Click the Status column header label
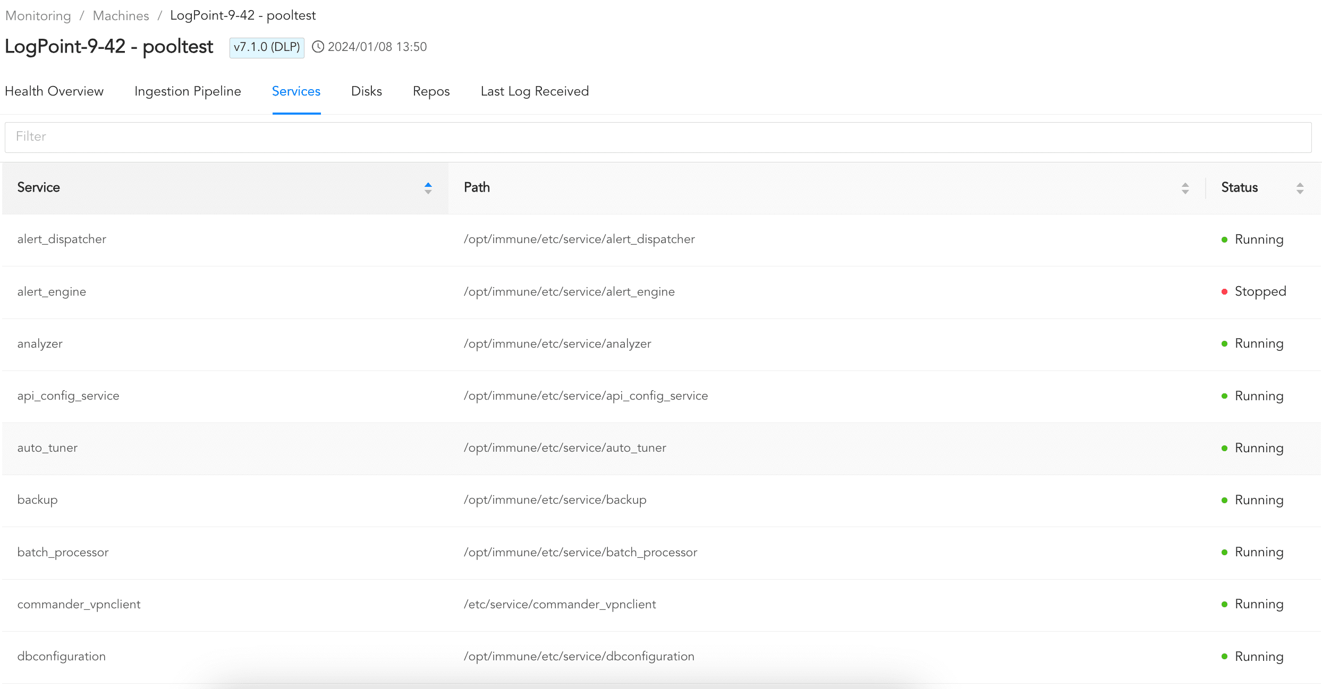The height and width of the screenshot is (689, 1322). [x=1239, y=187]
